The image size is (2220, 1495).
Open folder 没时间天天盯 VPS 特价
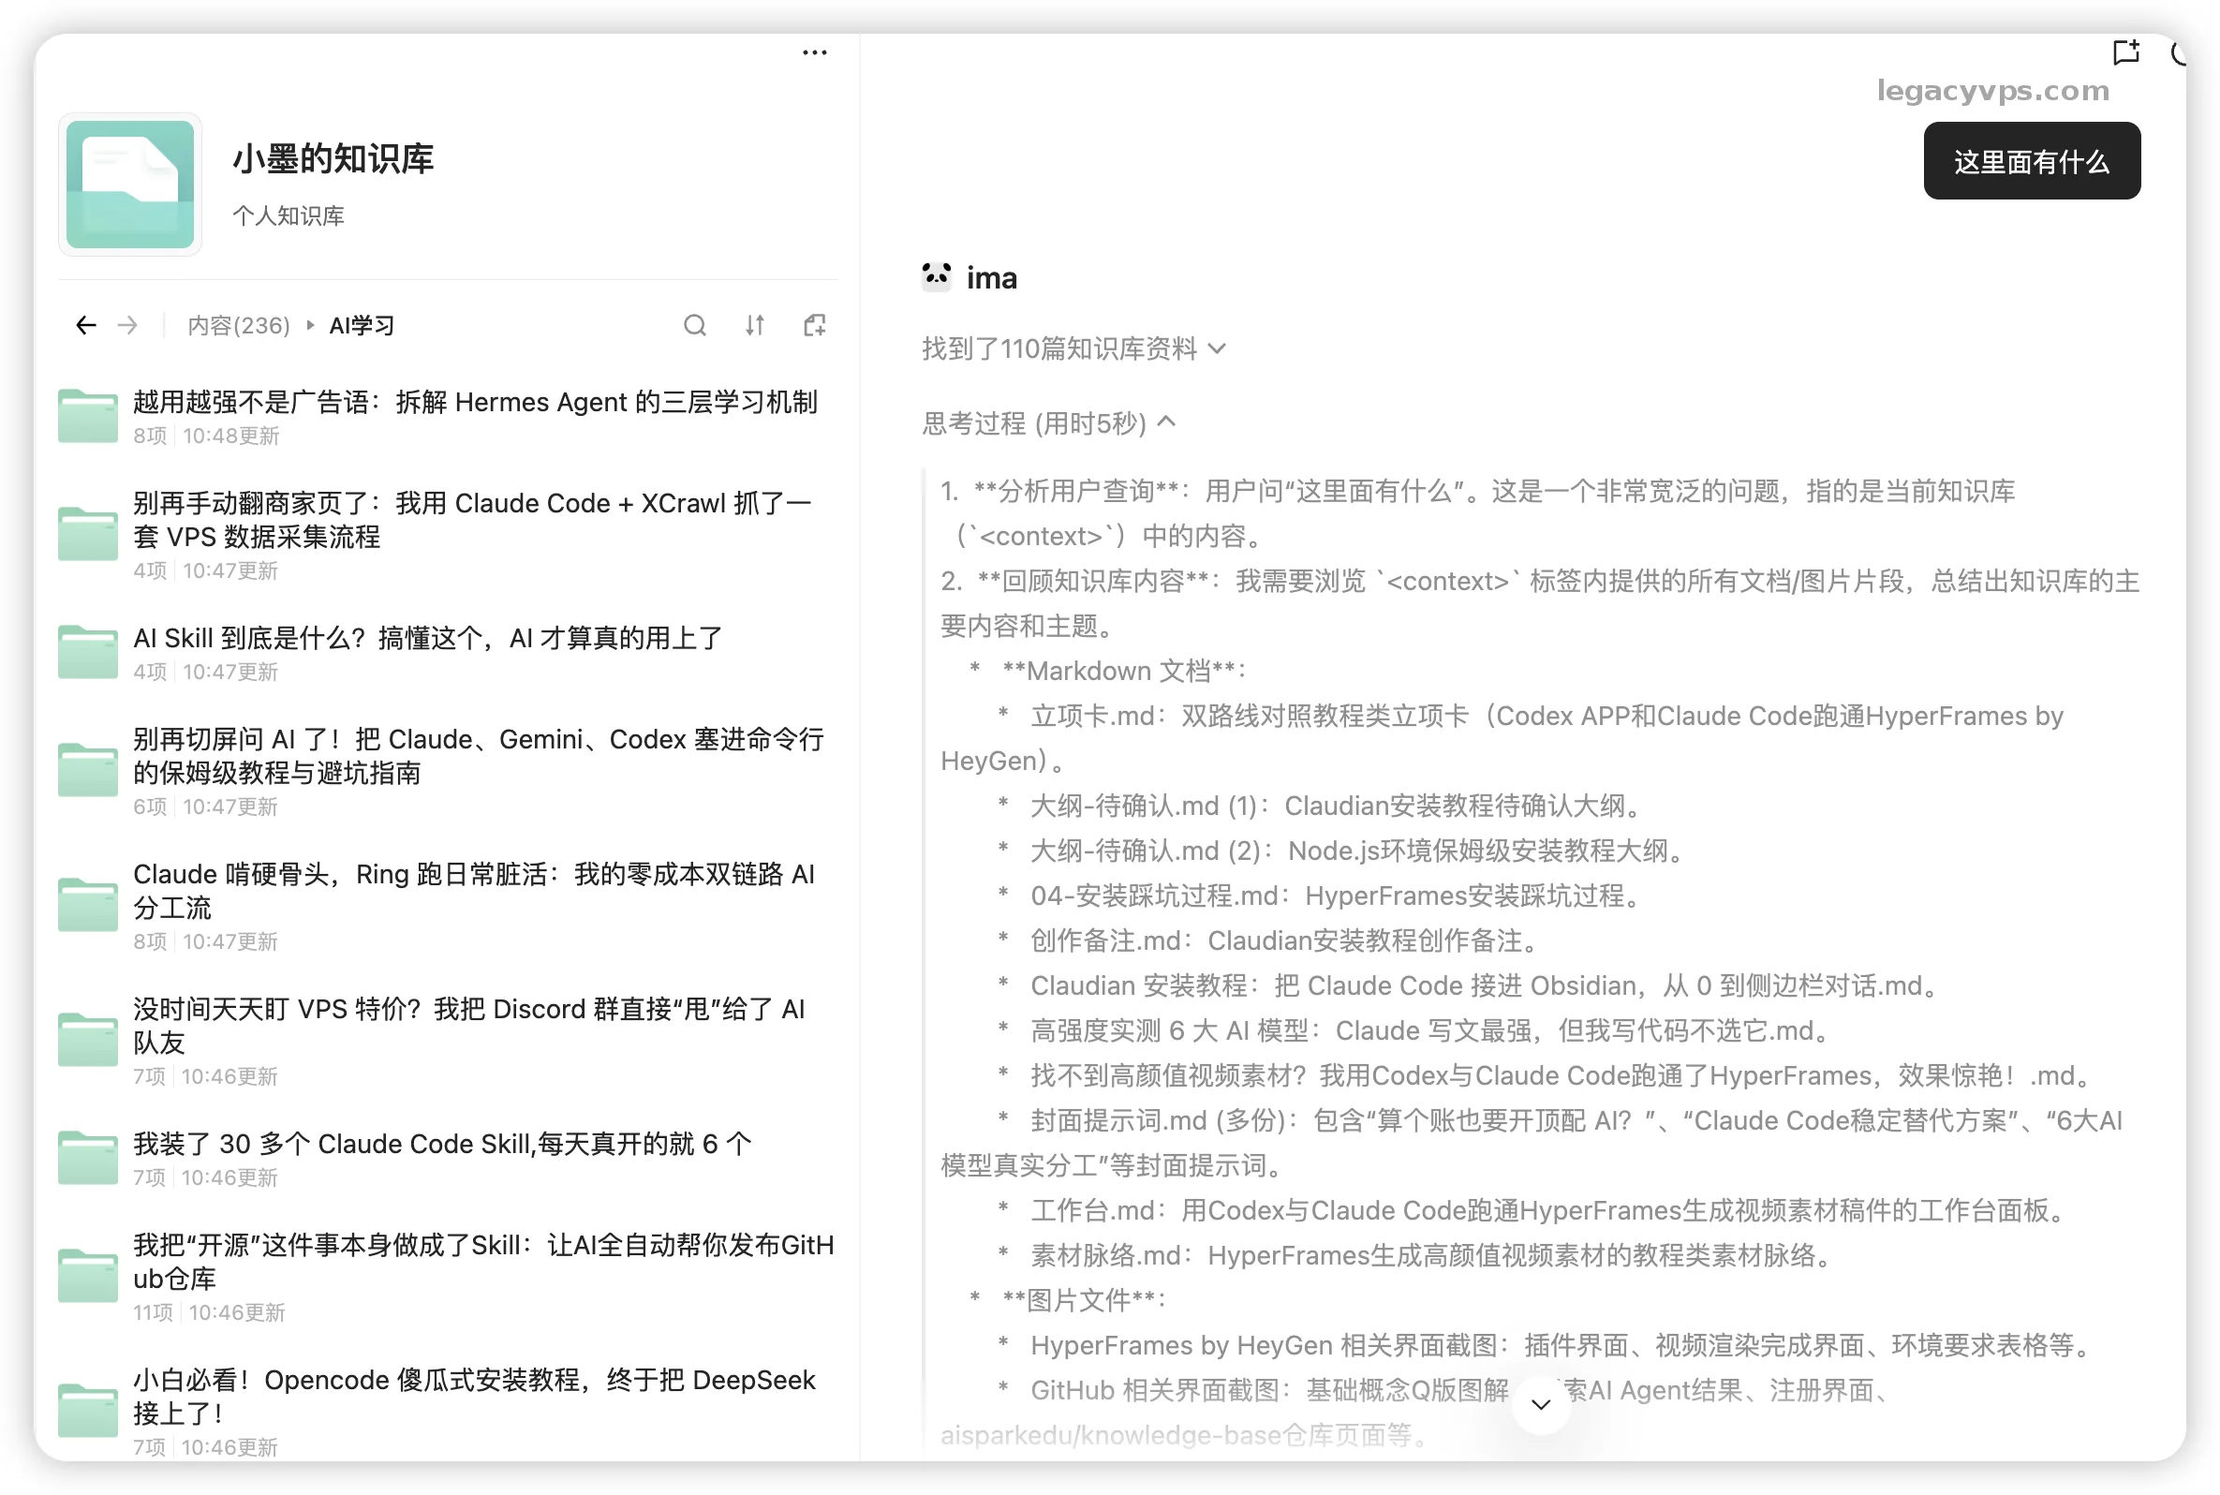pos(447,1042)
